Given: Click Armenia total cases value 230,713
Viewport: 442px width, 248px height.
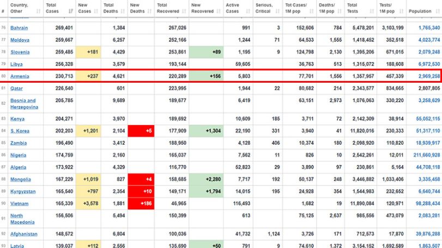Looking at the screenshot, I should [64, 76].
